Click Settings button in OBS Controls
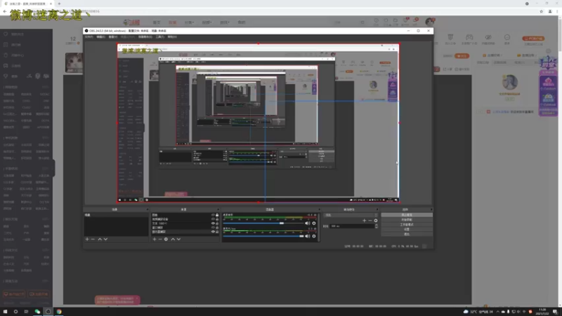The height and width of the screenshot is (316, 562). coord(407,230)
